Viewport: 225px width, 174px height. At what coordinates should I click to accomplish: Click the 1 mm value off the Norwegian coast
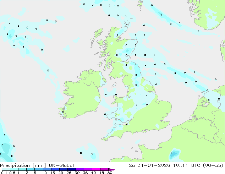click(x=161, y=15)
